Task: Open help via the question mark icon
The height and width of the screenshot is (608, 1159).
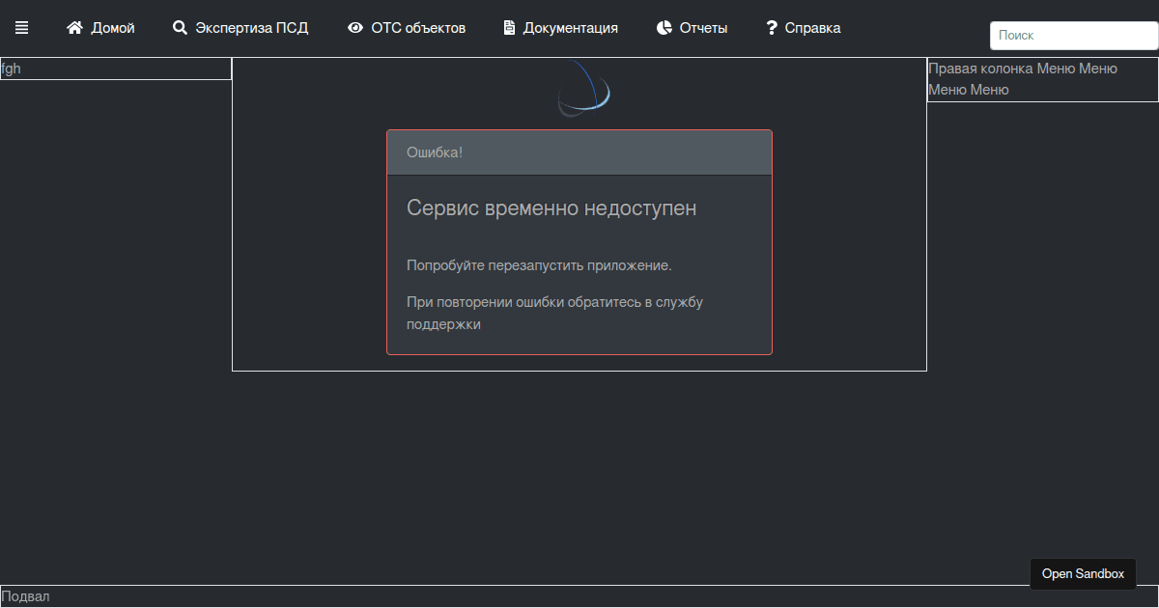Action: pos(770,28)
